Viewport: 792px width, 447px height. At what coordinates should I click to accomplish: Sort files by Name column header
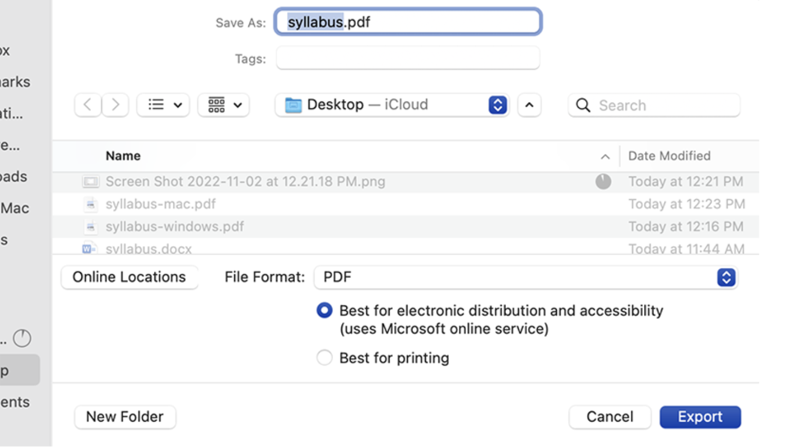[x=123, y=156]
